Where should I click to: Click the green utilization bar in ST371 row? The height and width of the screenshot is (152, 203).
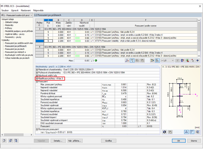click(x=78, y=41)
